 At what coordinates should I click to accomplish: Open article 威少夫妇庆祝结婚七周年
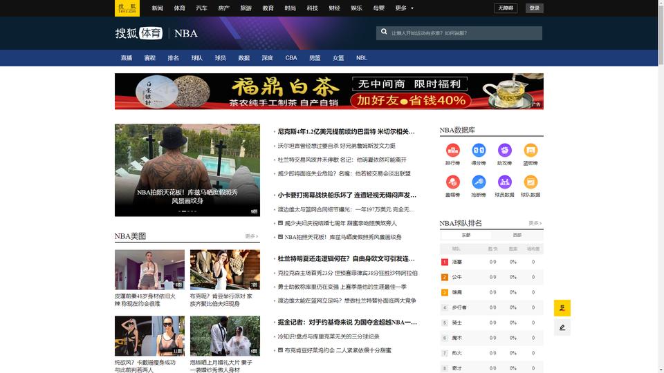(x=340, y=223)
